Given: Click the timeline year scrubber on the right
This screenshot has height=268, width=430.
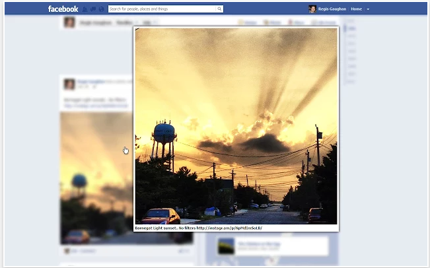Looking at the screenshot, I should pyautogui.click(x=351, y=51).
